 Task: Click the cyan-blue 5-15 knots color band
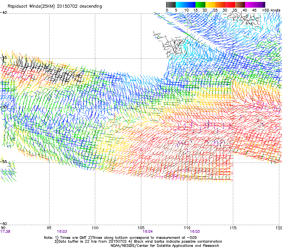[x=186, y=5]
